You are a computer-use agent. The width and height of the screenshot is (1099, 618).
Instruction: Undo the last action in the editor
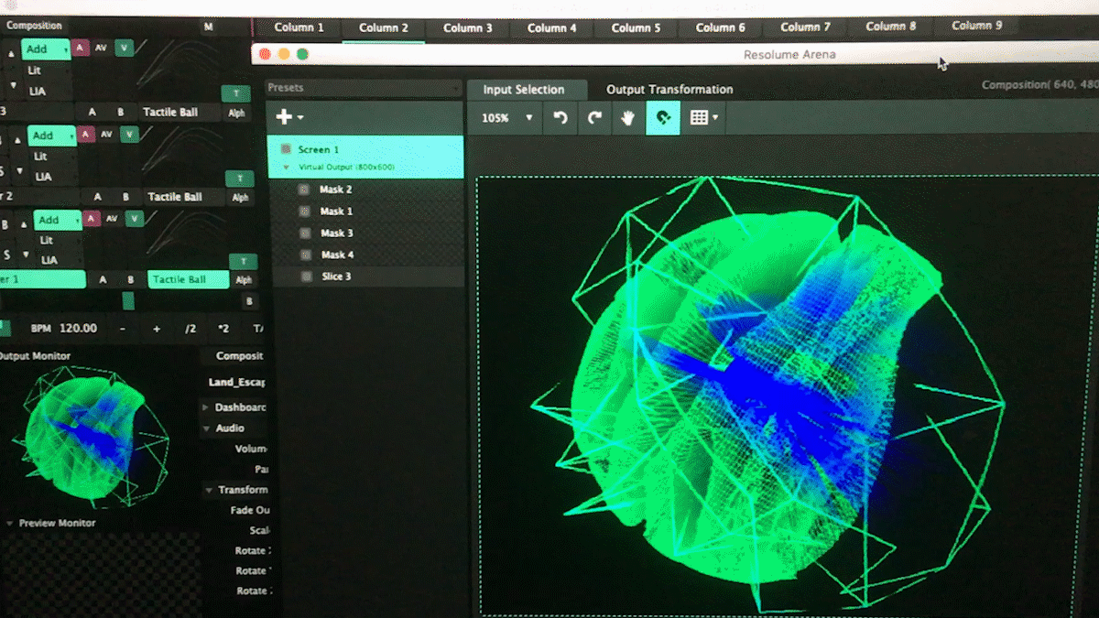coord(560,118)
